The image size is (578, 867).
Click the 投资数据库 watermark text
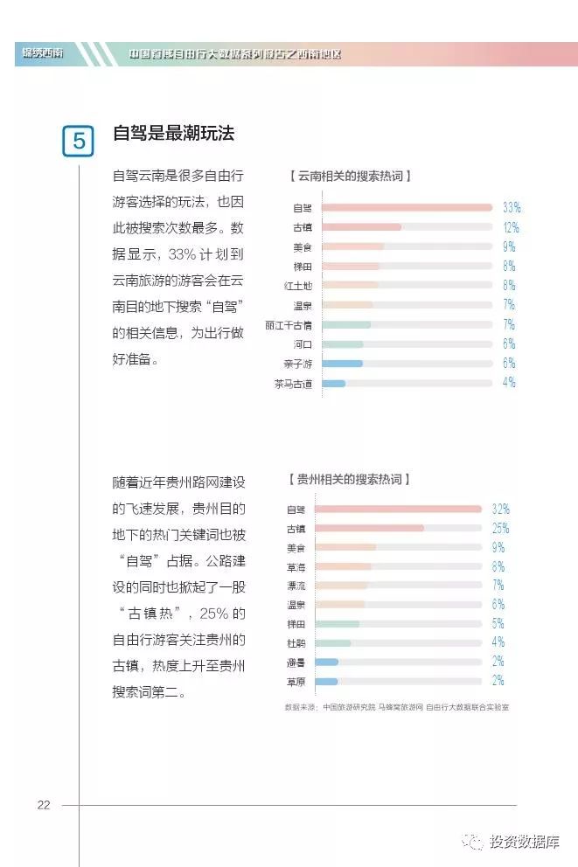point(524,842)
